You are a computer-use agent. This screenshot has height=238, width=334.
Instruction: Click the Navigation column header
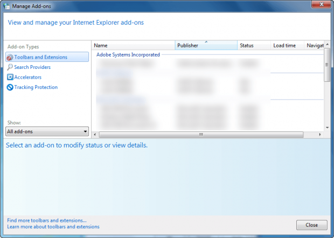[314, 45]
